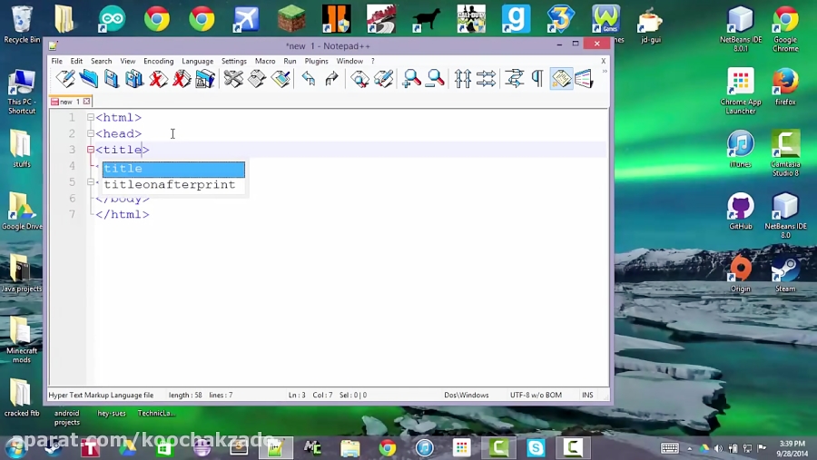The image size is (817, 460).
Task: Toggle the Word Wrap toolbar button
Action: tap(515, 80)
